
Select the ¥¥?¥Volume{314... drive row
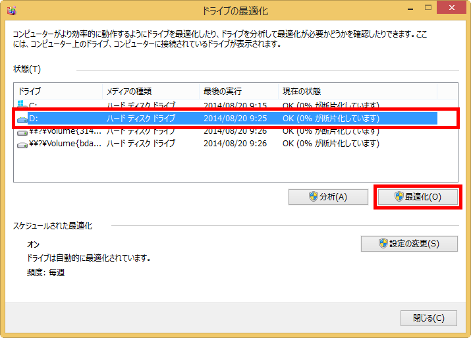227,131
